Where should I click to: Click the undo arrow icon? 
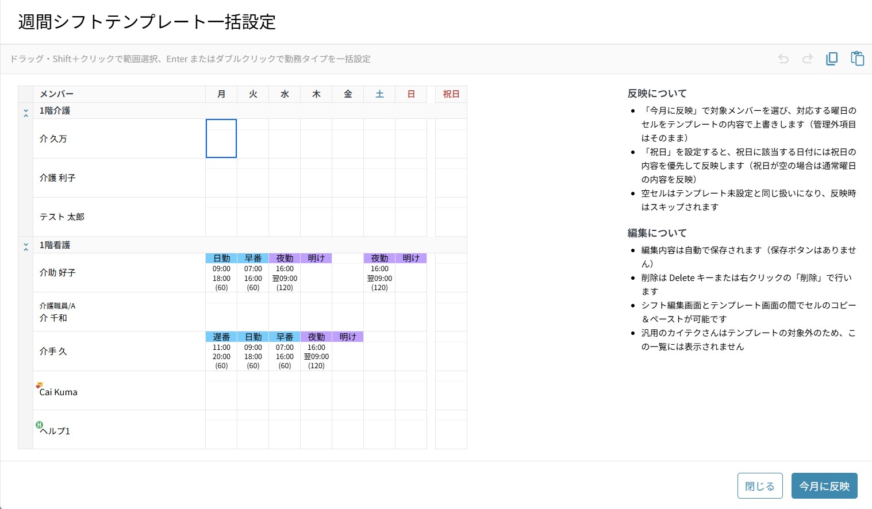coord(783,59)
